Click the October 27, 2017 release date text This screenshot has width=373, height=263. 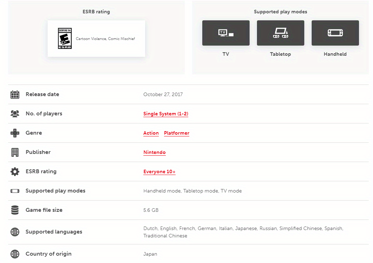(163, 94)
